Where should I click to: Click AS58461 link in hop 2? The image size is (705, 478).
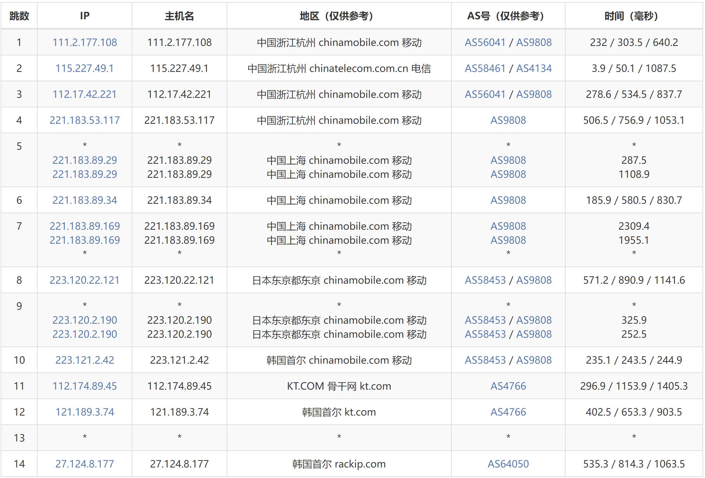485,68
